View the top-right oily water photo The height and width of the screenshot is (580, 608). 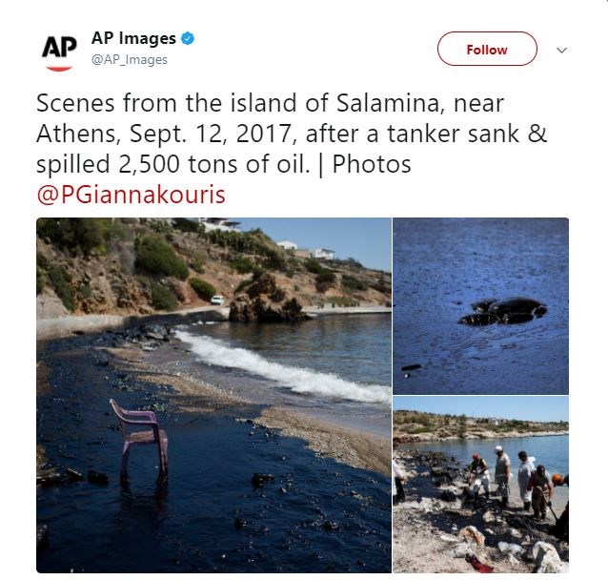coord(480,303)
